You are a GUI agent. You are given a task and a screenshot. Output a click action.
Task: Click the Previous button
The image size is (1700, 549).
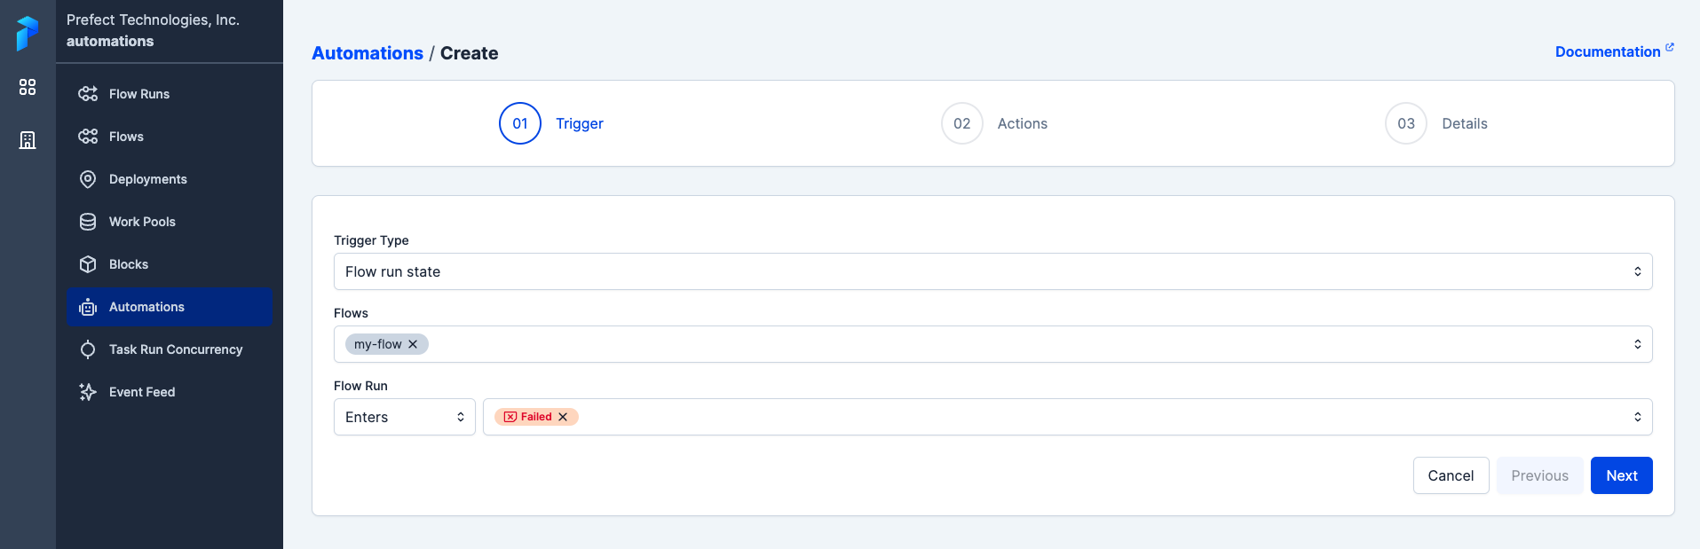pos(1539,475)
